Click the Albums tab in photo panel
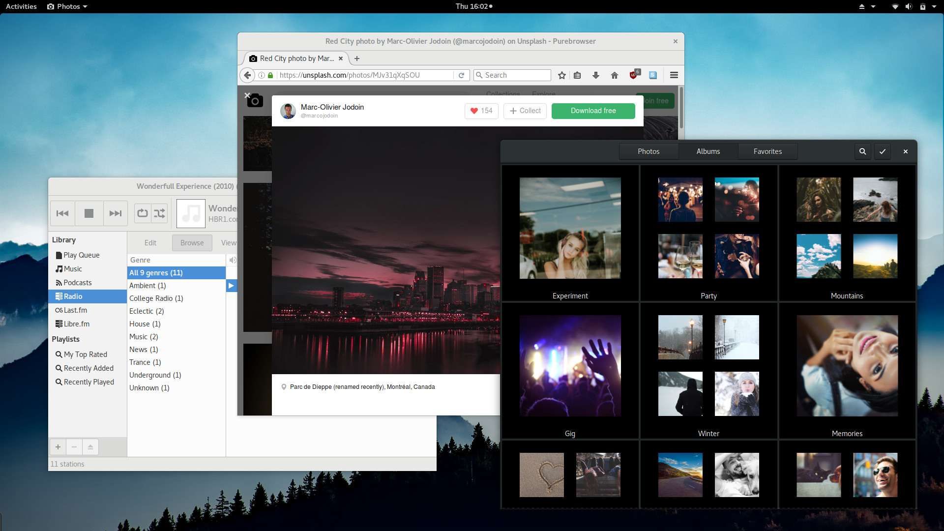The width and height of the screenshot is (944, 531). (x=708, y=151)
